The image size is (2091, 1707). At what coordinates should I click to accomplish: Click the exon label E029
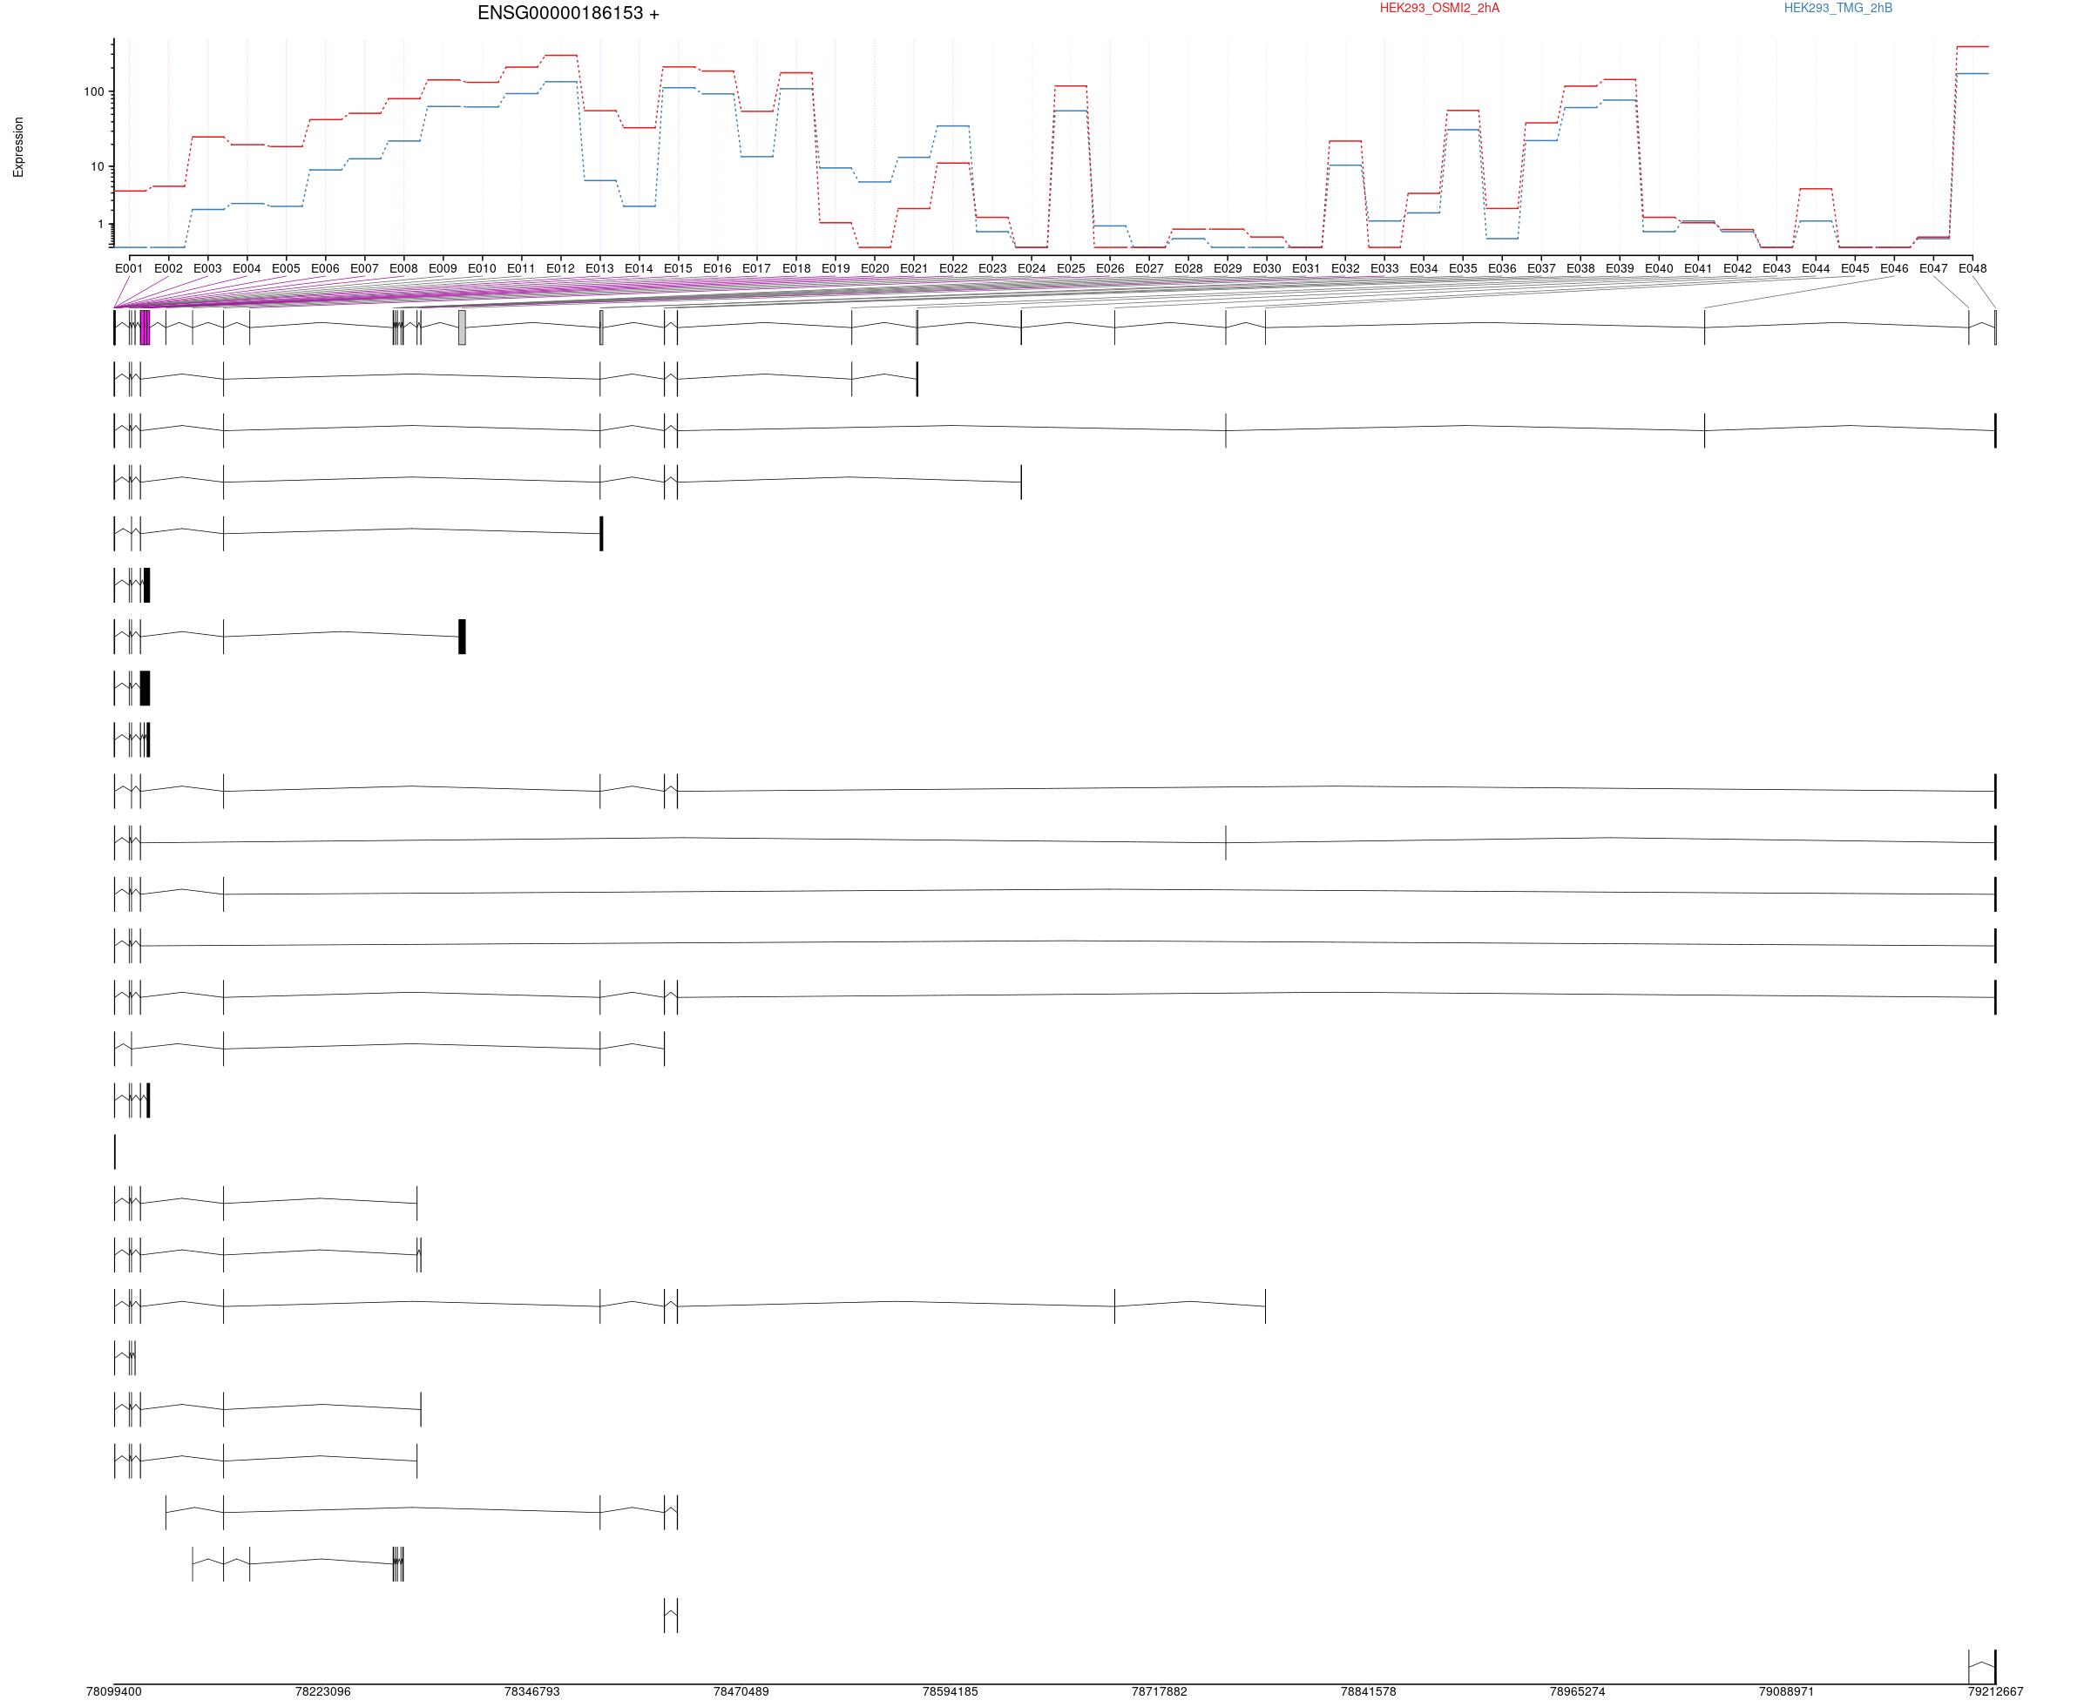pyautogui.click(x=1228, y=268)
